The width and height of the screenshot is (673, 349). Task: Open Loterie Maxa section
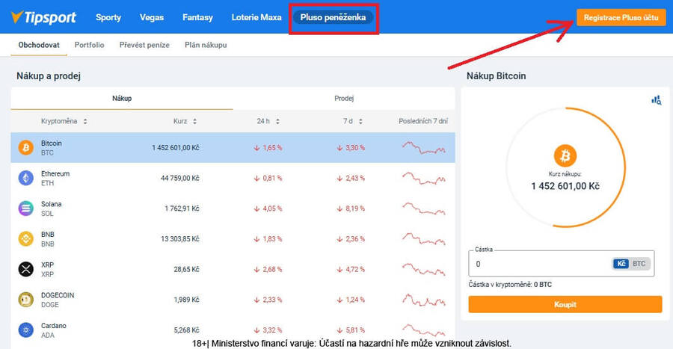coord(256,17)
